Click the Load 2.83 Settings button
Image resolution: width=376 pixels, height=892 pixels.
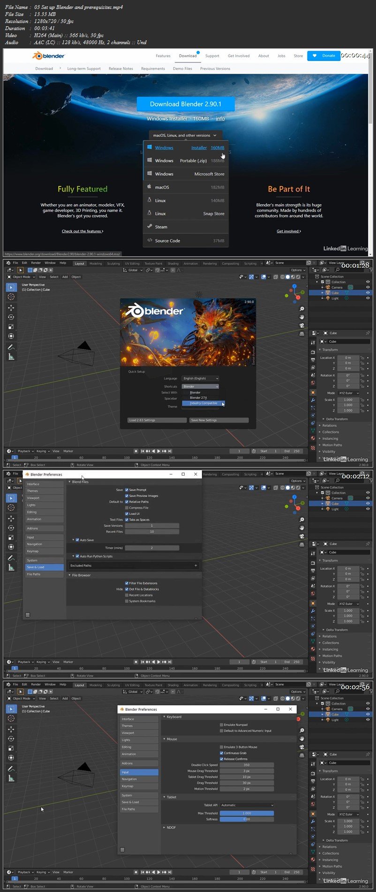[157, 420]
